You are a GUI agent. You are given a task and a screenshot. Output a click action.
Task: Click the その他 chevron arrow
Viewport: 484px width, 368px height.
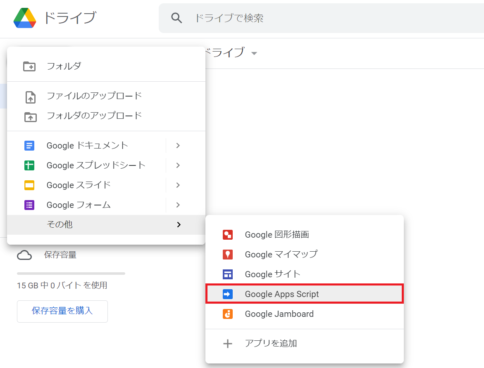tap(179, 225)
